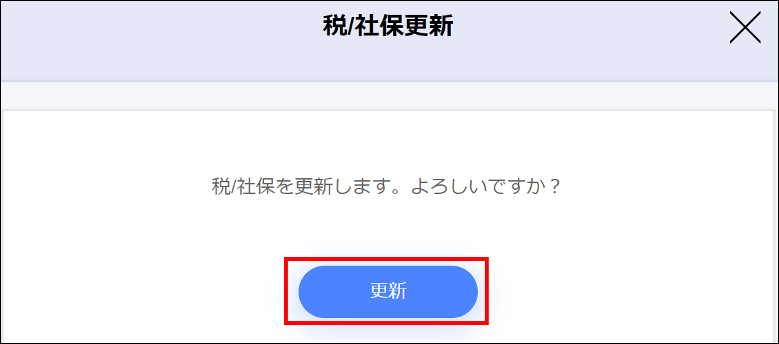Close the 税/社保更新 dialog with the X
The width and height of the screenshot is (779, 344).
(x=745, y=27)
